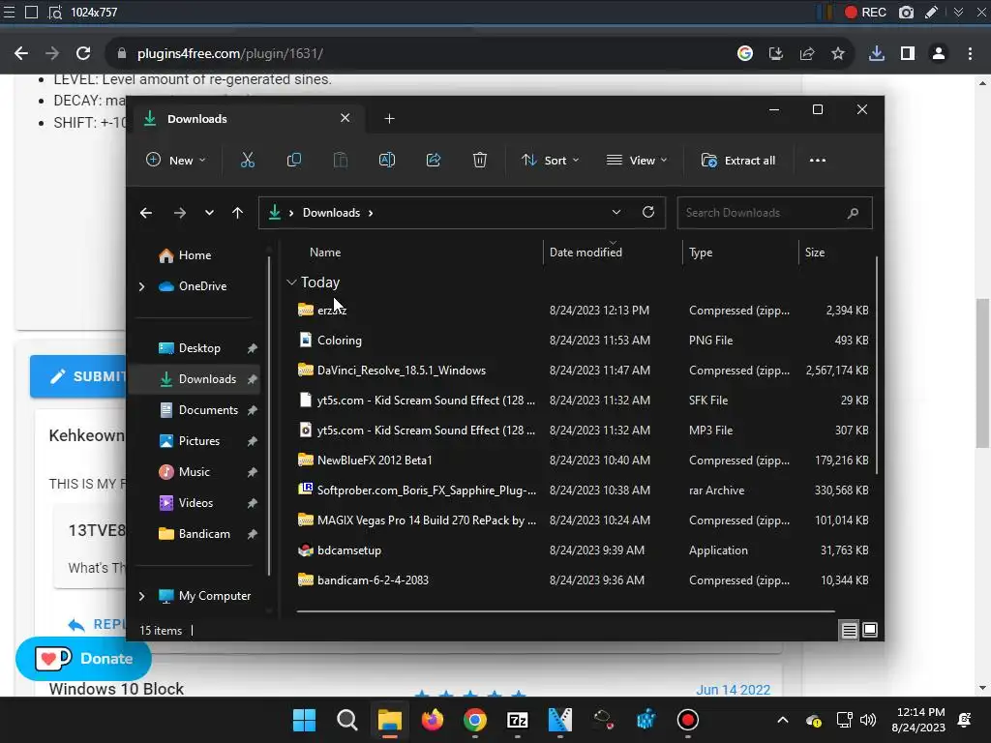The height and width of the screenshot is (743, 991).
Task: Select the Downloads tab
Action: (247, 119)
